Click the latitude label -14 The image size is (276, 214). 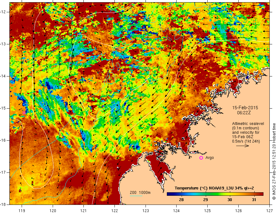pyautogui.click(x=3, y=76)
